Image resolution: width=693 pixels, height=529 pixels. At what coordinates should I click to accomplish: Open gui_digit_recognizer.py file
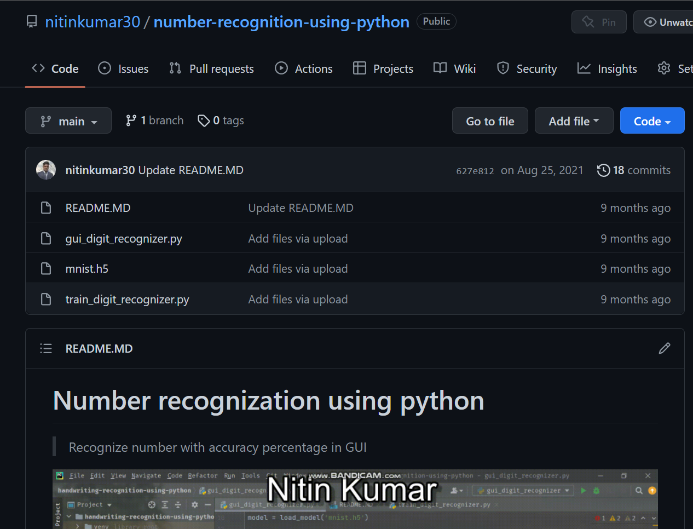(124, 239)
